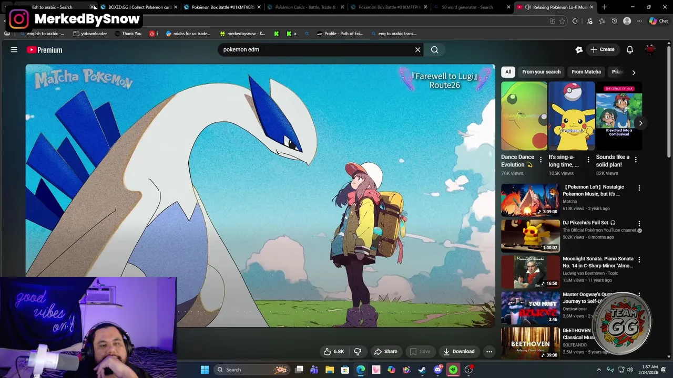Dislike the video
The width and height of the screenshot is (673, 378).
click(358, 352)
